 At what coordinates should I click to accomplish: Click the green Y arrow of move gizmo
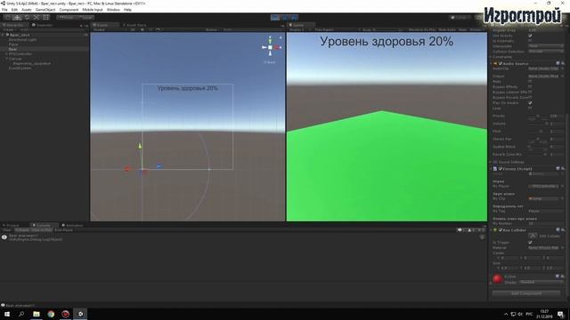tap(140, 146)
